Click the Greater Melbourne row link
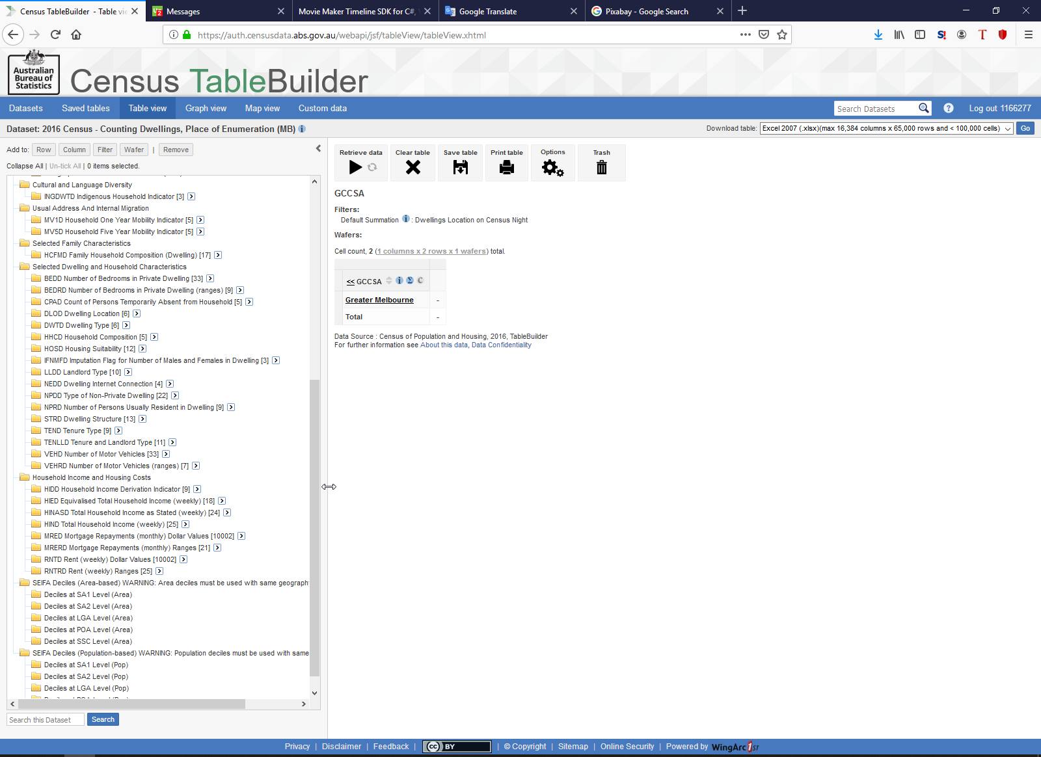 [379, 300]
